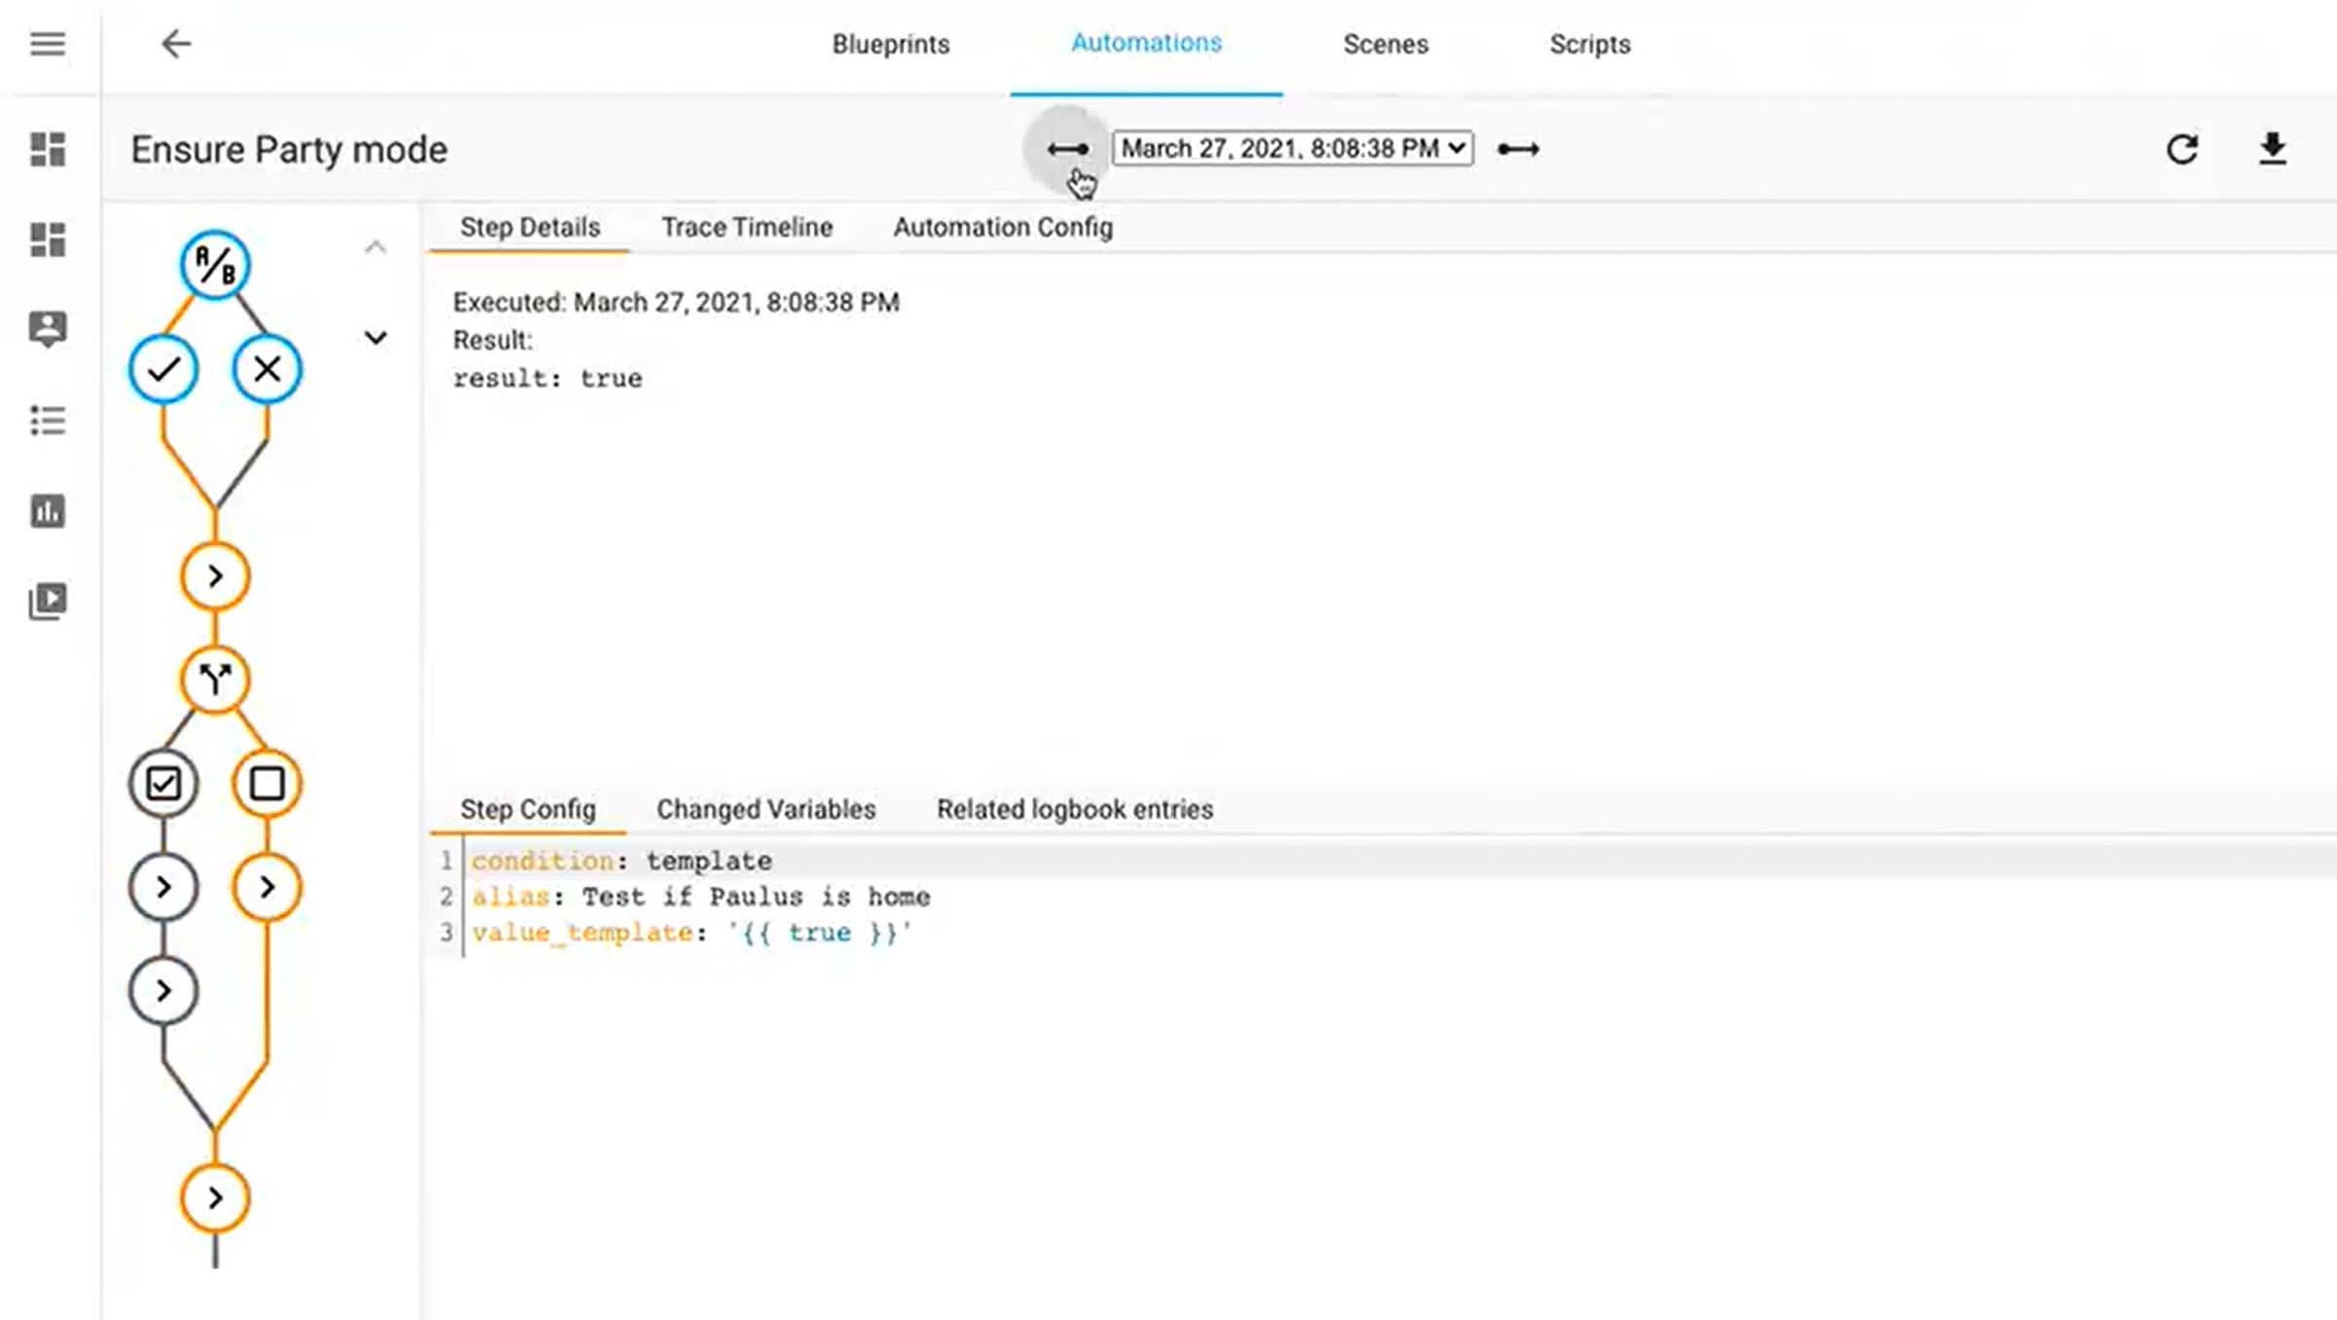This screenshot has height=1320, width=2337.
Task: Open the trace date dropdown
Action: pos(1293,149)
